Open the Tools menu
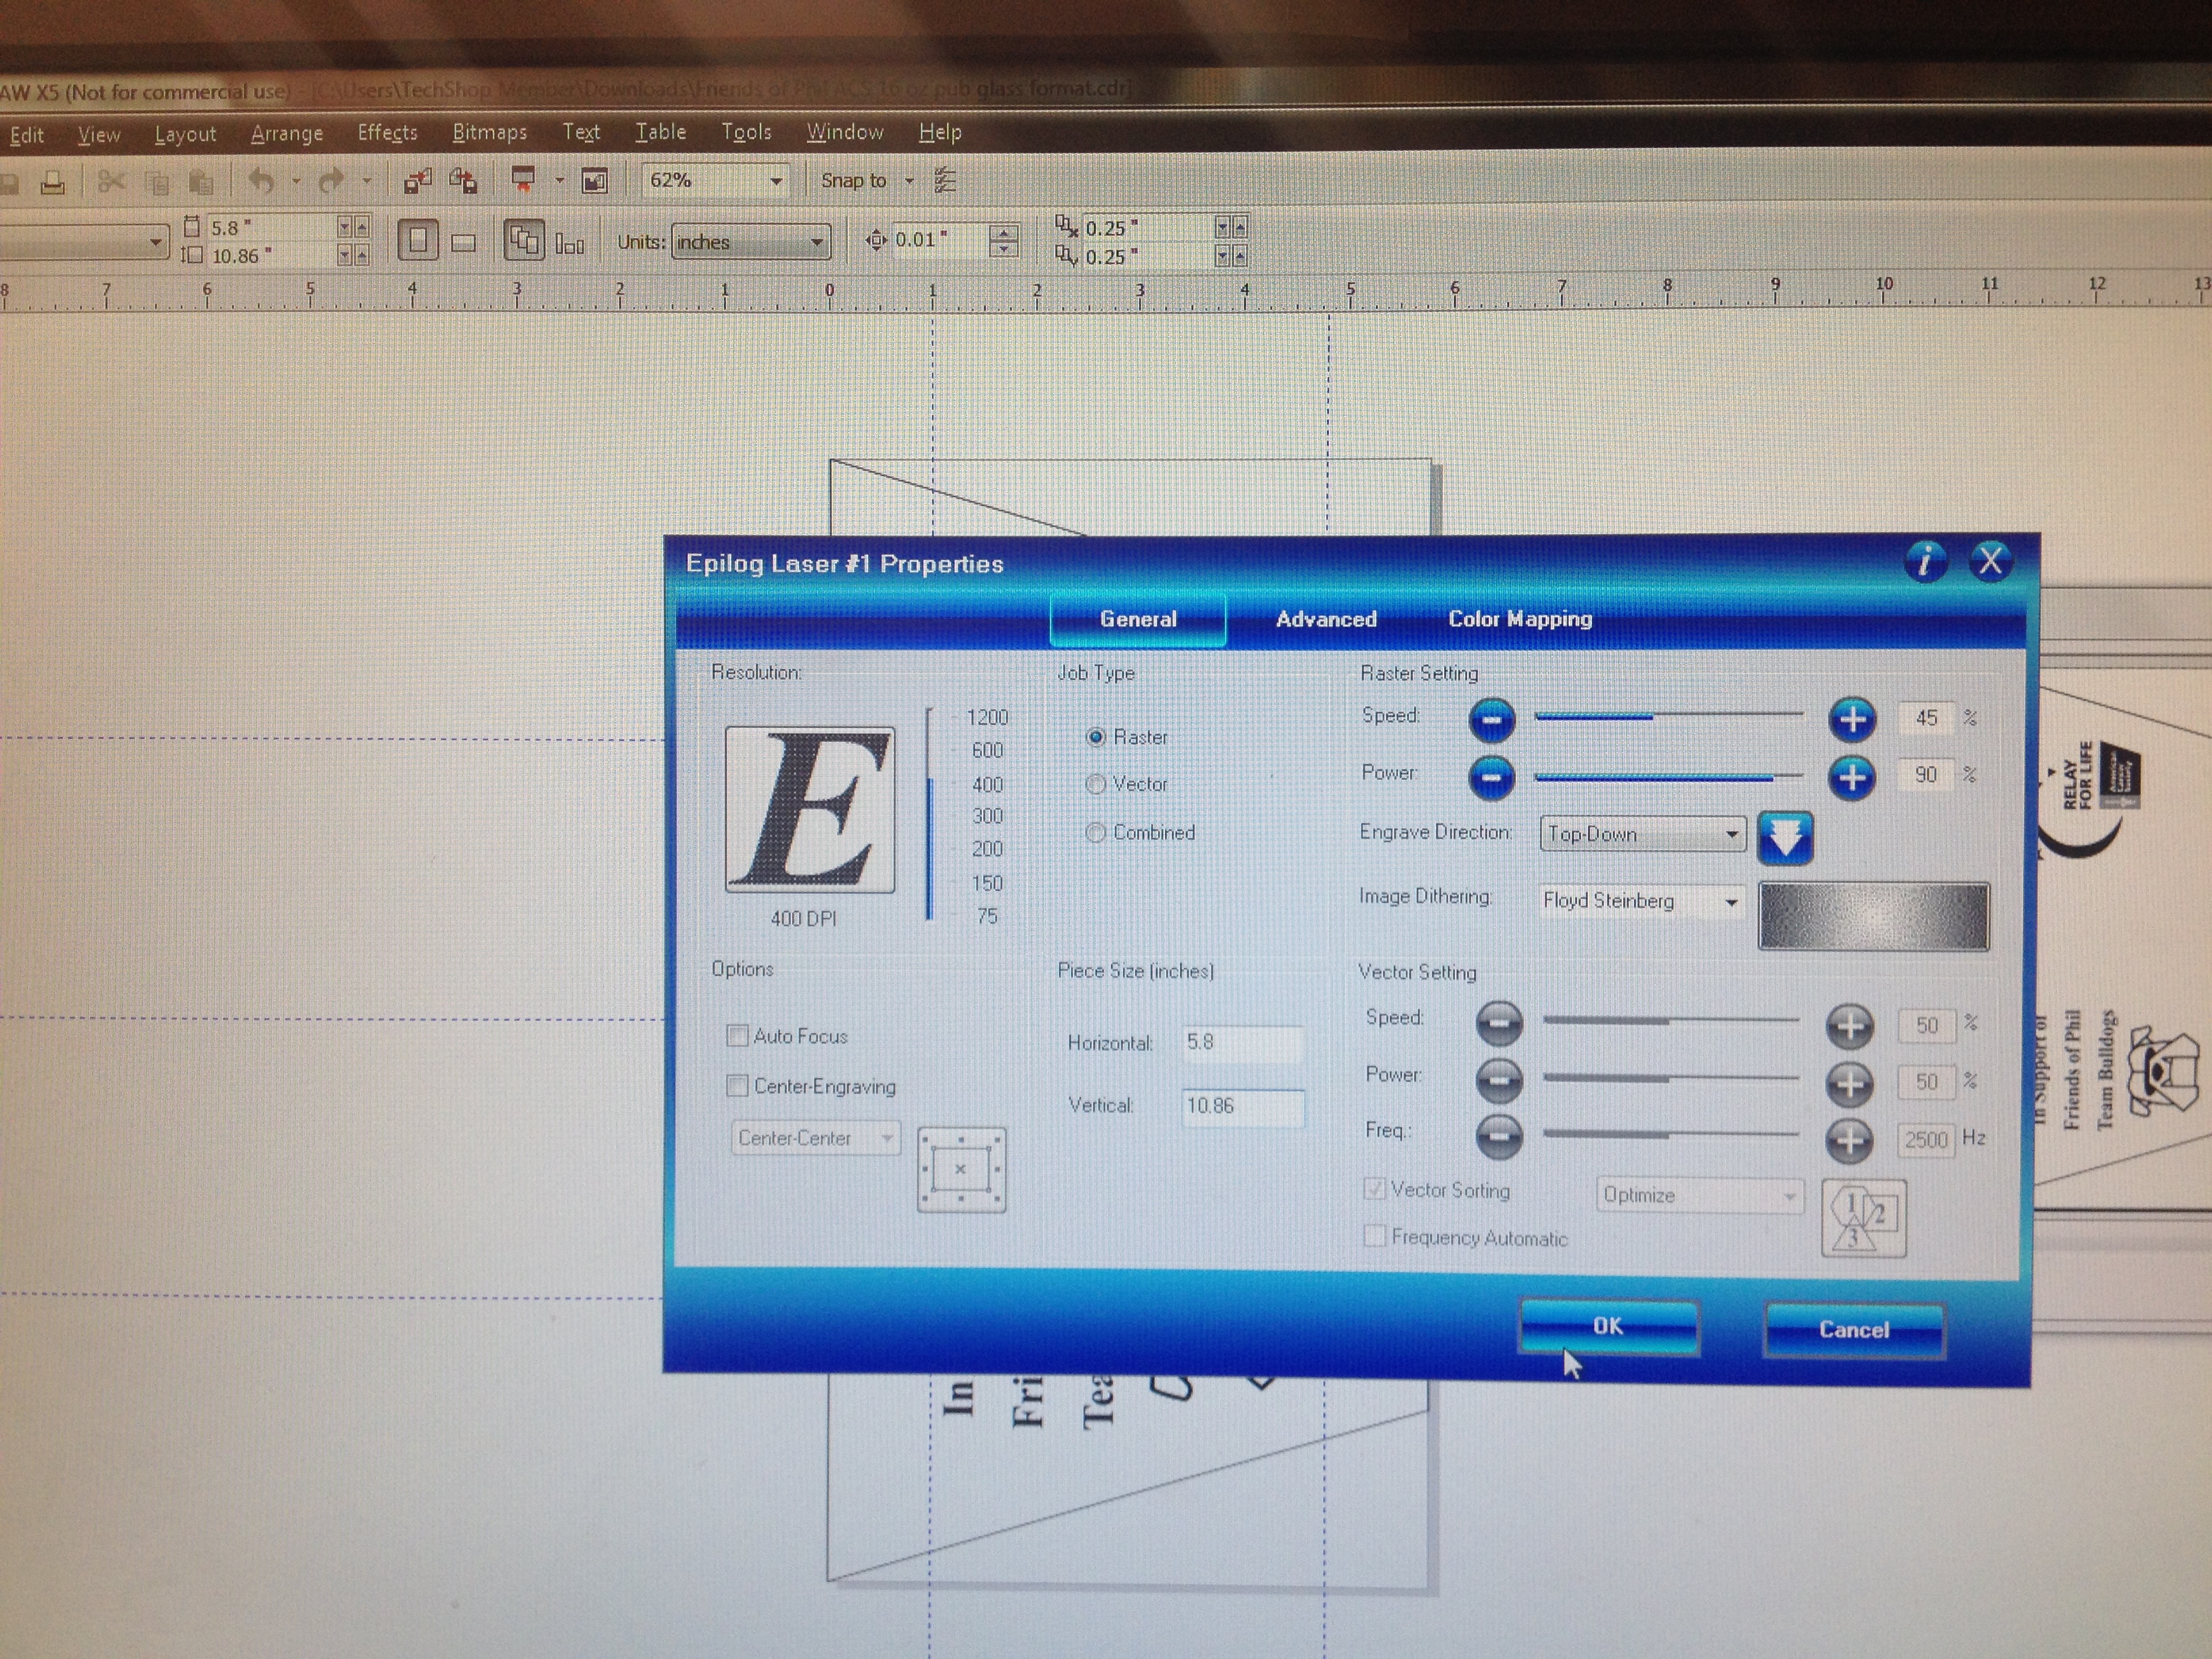This screenshot has width=2212, height=1659. point(746,132)
